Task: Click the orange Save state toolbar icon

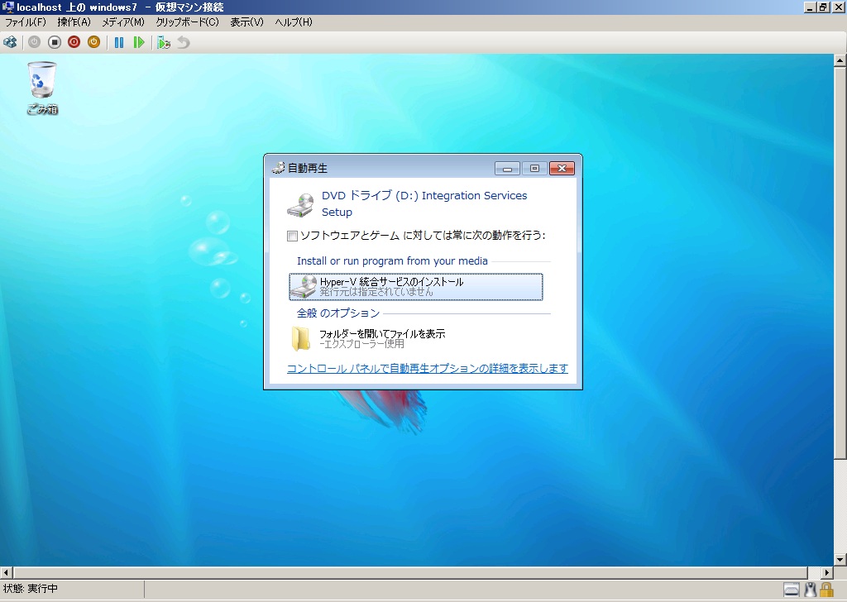Action: (94, 42)
